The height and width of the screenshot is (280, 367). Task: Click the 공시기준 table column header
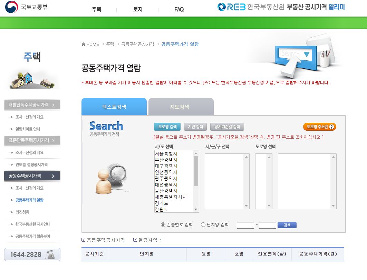click(x=95, y=254)
